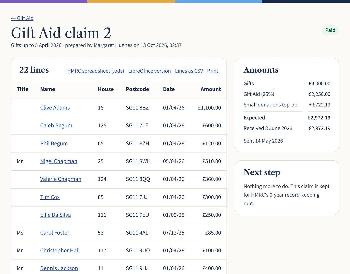Screen dimensions: 350x274
Task: Open donor Nigel Chapman
Action: (x=59, y=161)
